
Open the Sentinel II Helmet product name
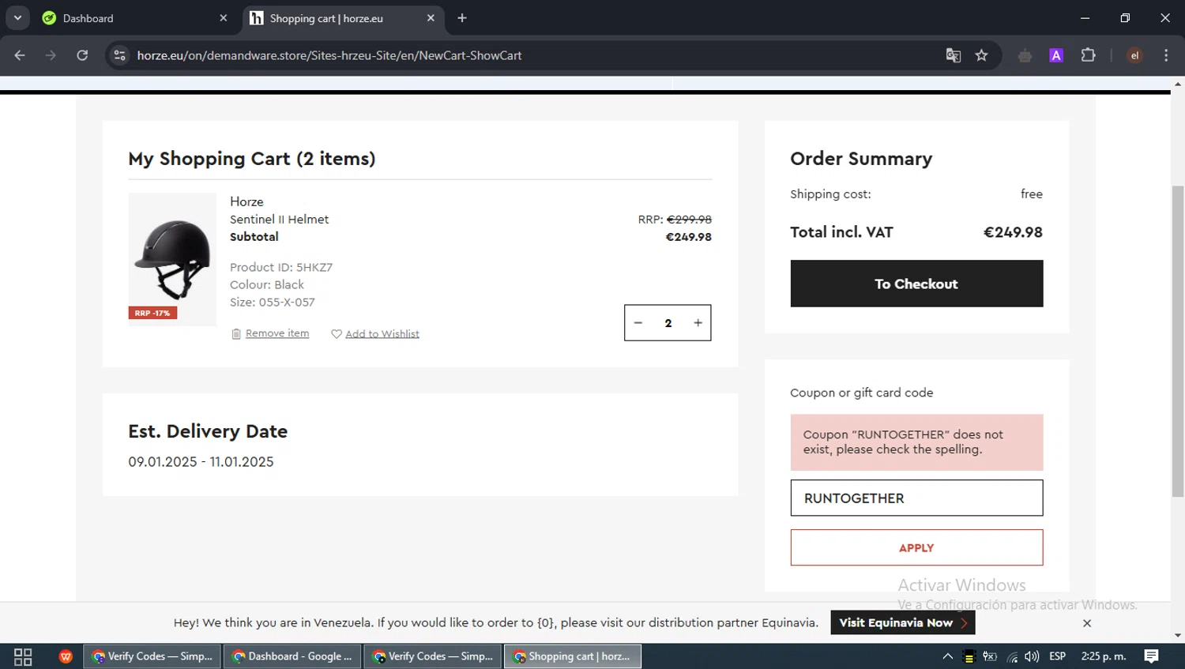(279, 220)
